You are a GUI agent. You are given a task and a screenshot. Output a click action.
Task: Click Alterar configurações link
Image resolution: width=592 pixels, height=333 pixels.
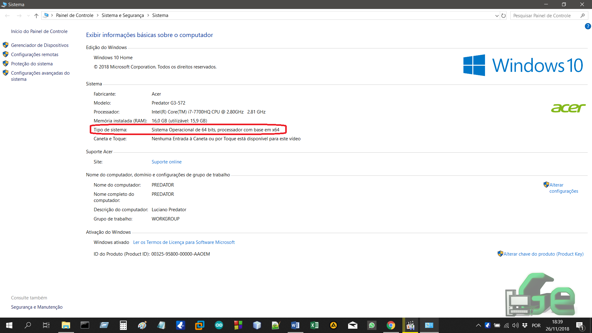(x=564, y=188)
